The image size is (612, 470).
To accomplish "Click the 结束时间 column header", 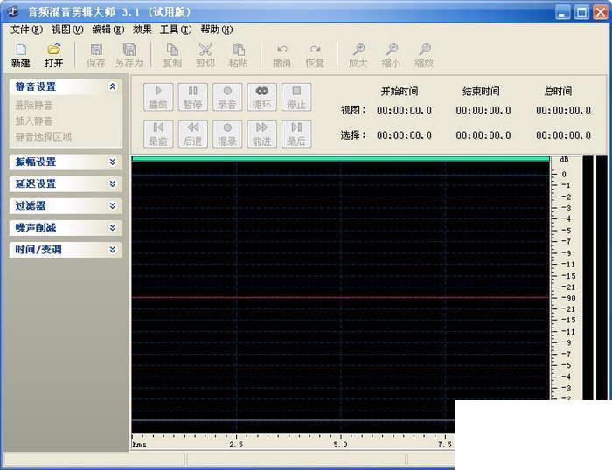I will [x=481, y=91].
